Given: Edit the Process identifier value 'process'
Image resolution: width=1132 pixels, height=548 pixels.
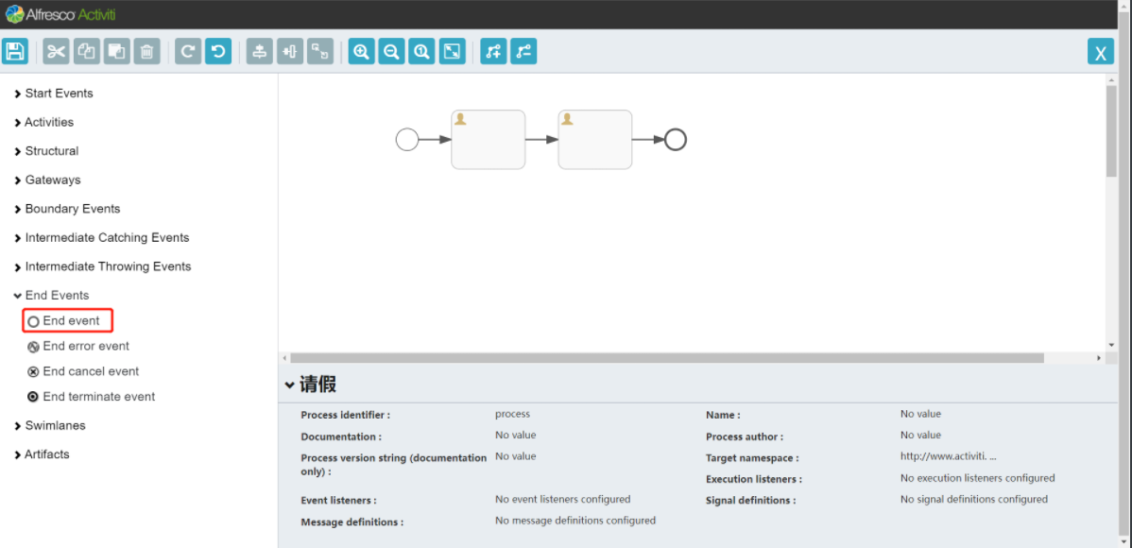Looking at the screenshot, I should [x=512, y=414].
